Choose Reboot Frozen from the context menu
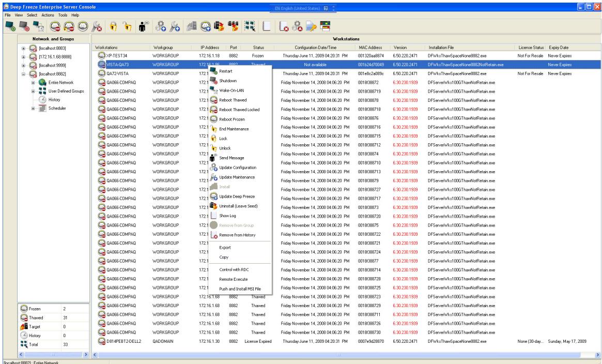Viewport: 602px width, 364px height. (240, 119)
